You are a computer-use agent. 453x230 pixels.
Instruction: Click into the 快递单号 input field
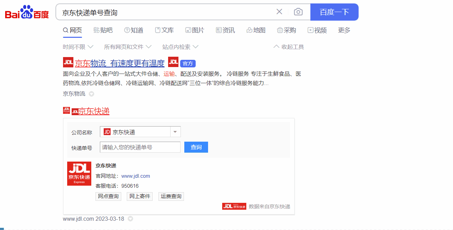140,147
